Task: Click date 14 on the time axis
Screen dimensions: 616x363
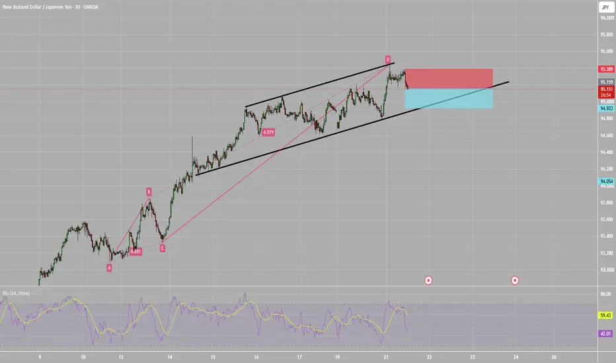Action: point(170,357)
